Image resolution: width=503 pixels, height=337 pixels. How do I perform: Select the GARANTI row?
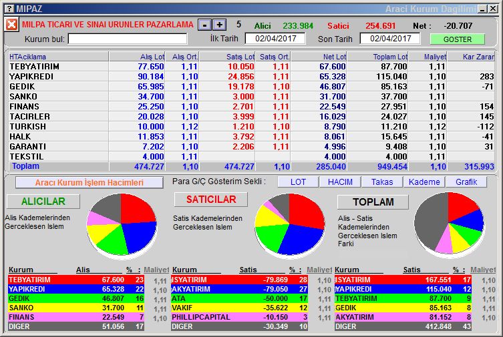coord(251,146)
